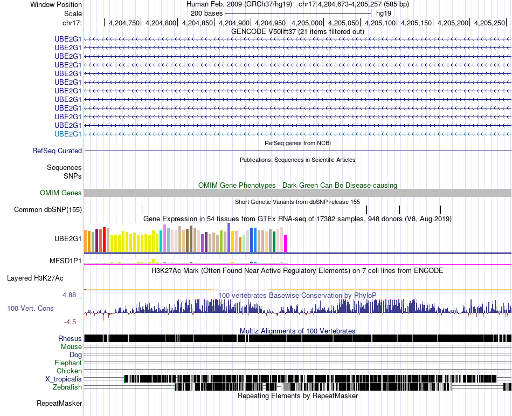Click the Sequences track label
The width and height of the screenshot is (512, 416).
[64, 168]
